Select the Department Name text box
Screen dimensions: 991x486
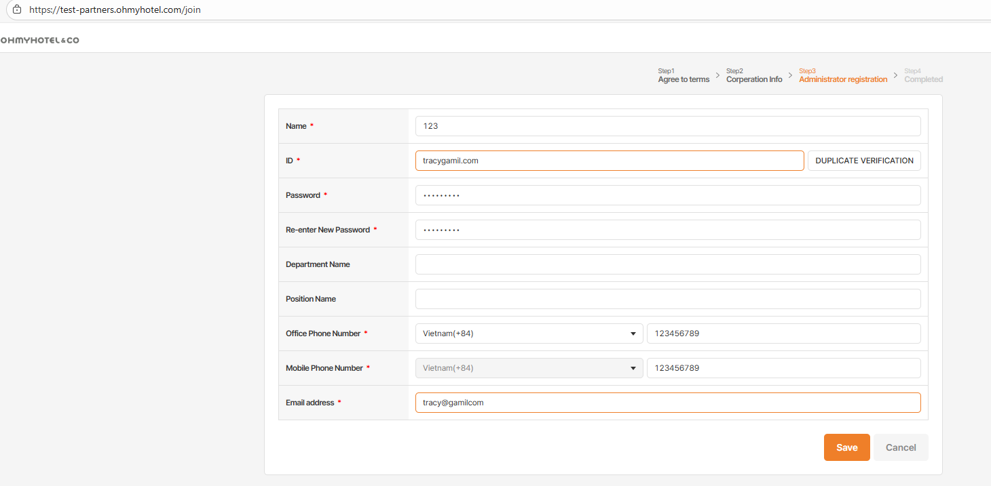tap(667, 264)
